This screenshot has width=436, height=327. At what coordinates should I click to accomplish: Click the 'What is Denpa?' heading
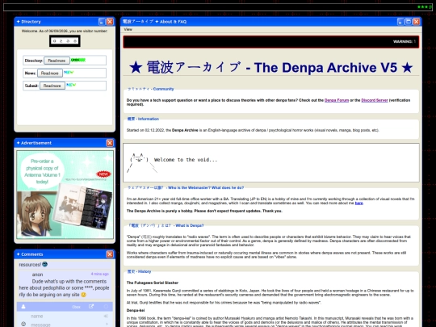(x=166, y=225)
